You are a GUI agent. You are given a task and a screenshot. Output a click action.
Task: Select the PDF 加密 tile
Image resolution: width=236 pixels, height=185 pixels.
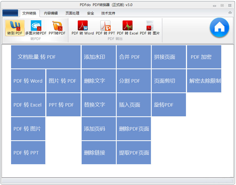(x=204, y=57)
